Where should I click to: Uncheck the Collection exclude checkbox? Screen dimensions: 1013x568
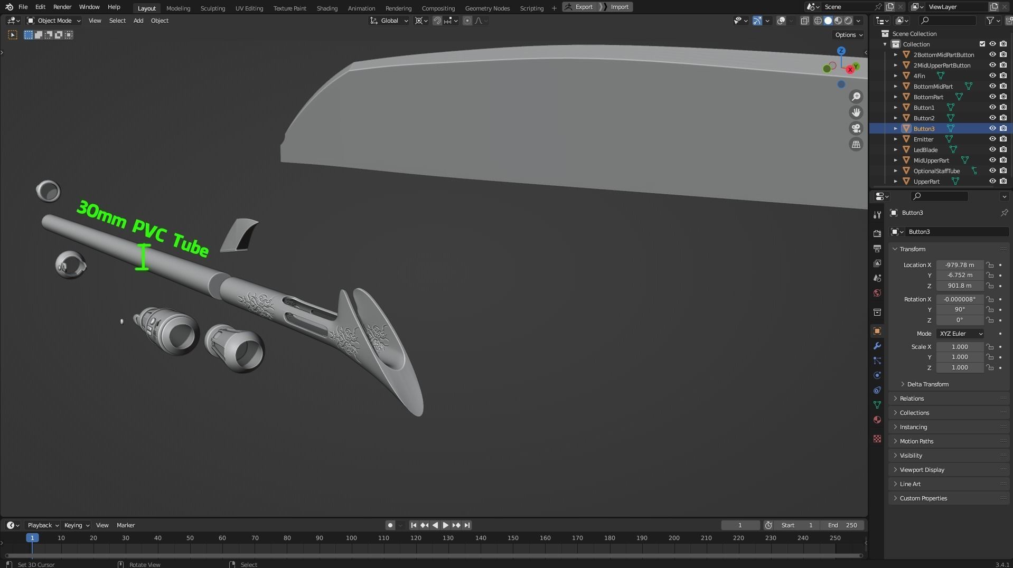pyautogui.click(x=982, y=44)
